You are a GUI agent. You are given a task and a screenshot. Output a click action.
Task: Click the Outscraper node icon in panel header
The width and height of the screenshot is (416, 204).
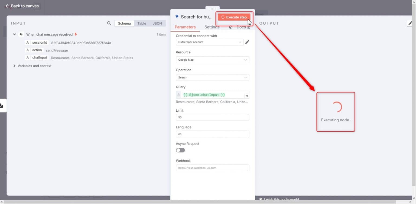pyautogui.click(x=177, y=16)
